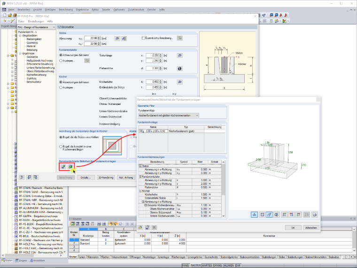Switch preview to view in X direction
This screenshot has width=357, height=268.
[x=284, y=214]
